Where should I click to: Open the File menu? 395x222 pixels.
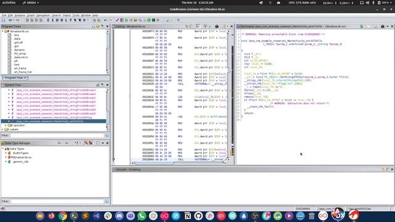4,15
